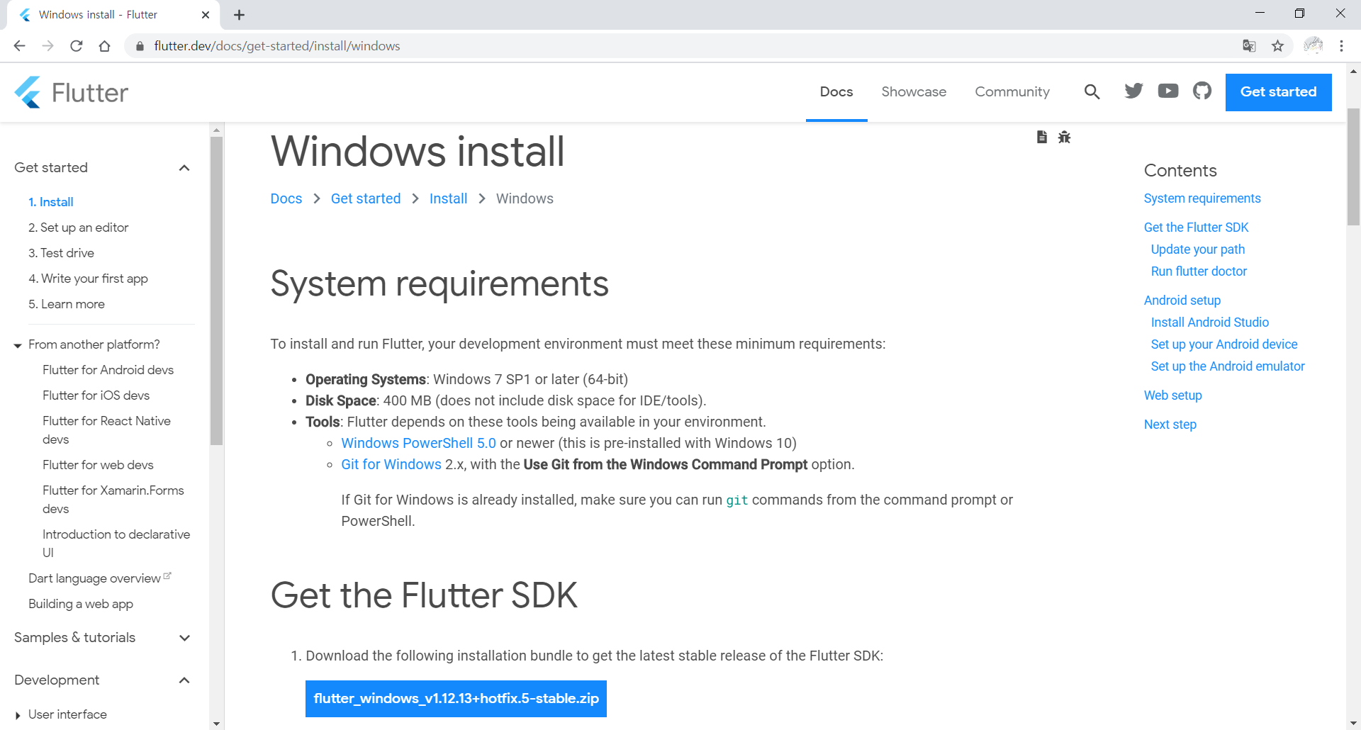Open Building a web app
The image size is (1361, 730).
[81, 604]
